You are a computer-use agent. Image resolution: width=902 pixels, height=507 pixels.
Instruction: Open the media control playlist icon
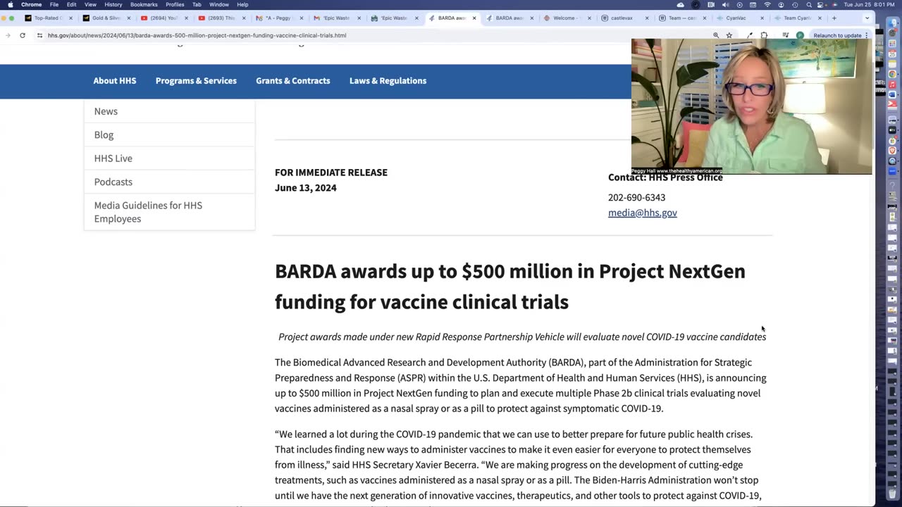tap(786, 35)
